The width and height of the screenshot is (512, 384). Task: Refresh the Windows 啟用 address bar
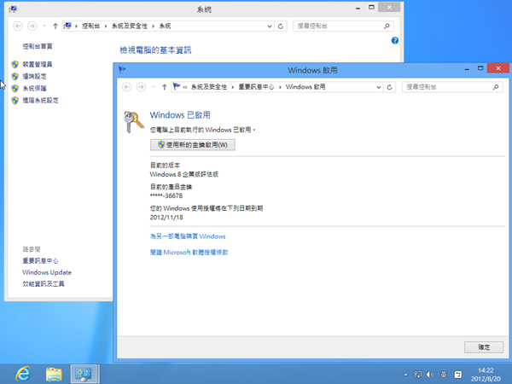[391, 87]
